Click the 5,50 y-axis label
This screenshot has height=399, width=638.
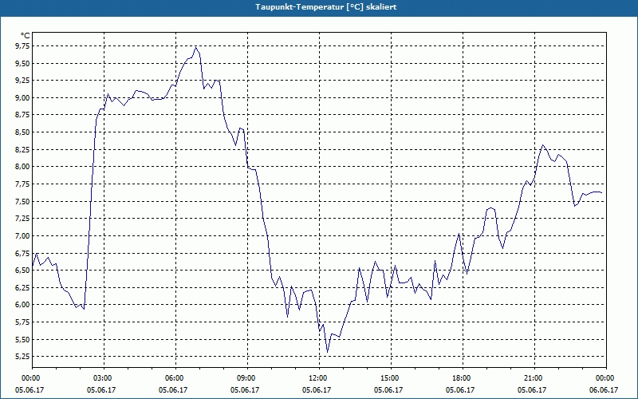click(22, 339)
